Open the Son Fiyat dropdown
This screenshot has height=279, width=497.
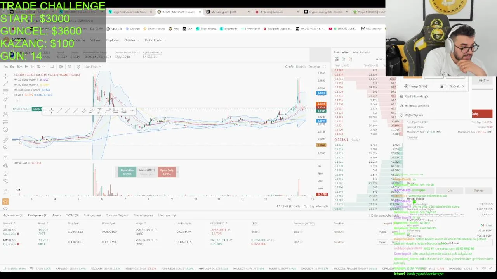(93, 67)
